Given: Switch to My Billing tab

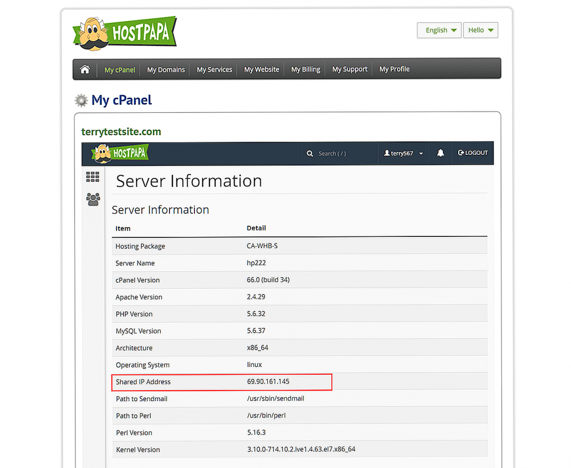Looking at the screenshot, I should point(306,69).
